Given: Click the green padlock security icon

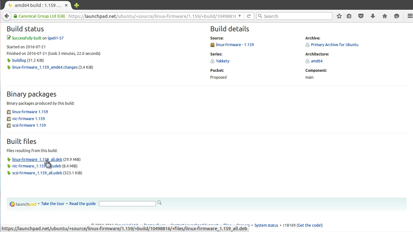Looking at the screenshot, I should [x=15, y=16].
